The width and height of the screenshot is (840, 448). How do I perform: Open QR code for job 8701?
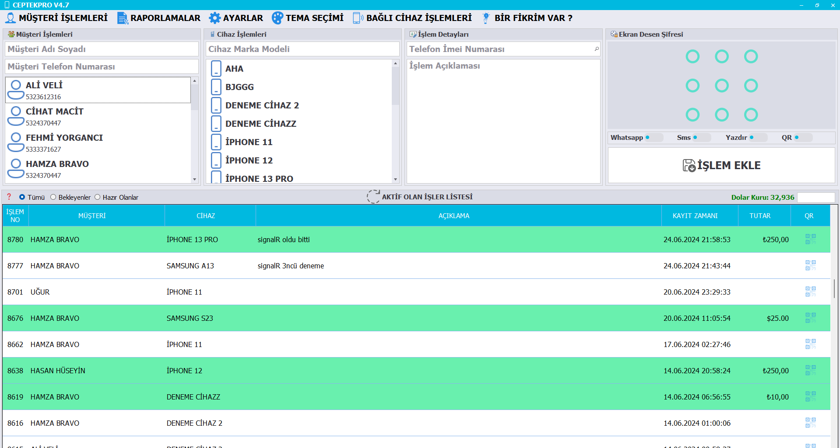coord(810,292)
